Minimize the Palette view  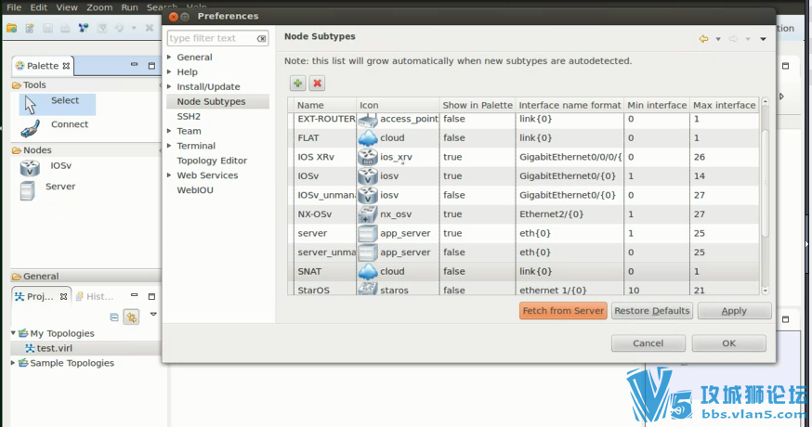click(134, 65)
